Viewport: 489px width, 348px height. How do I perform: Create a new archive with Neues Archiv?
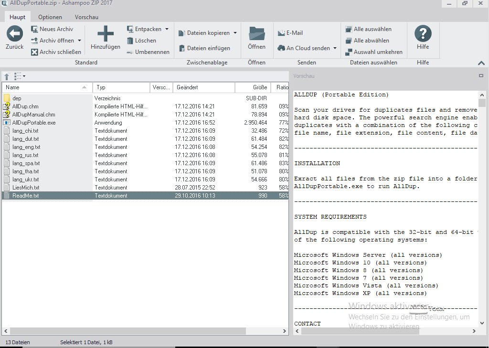pos(52,29)
